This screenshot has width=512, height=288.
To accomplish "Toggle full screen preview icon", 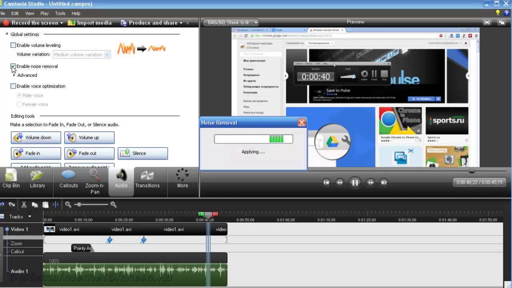I will pos(487,22).
